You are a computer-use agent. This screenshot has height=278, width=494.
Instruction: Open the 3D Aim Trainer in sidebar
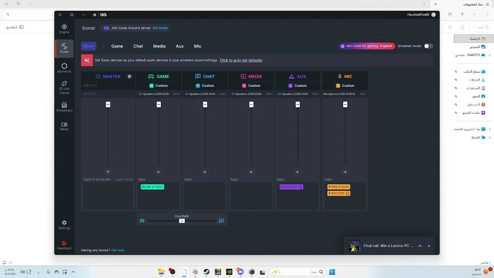coord(64,88)
